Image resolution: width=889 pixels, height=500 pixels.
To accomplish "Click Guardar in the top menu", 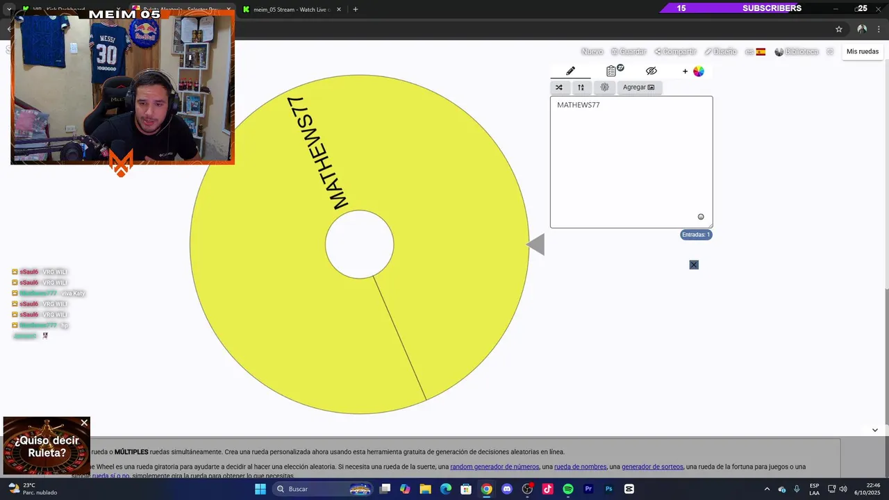I will coord(629,51).
